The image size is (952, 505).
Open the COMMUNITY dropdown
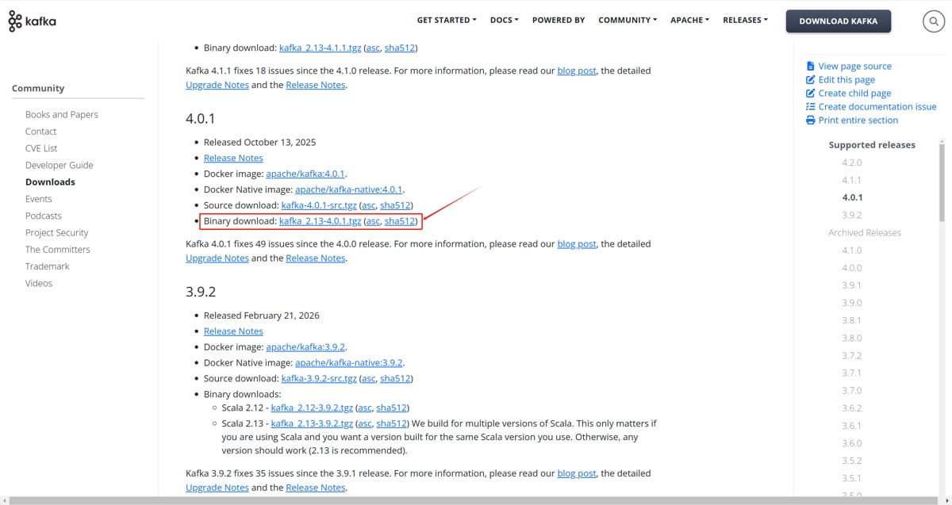click(x=628, y=20)
